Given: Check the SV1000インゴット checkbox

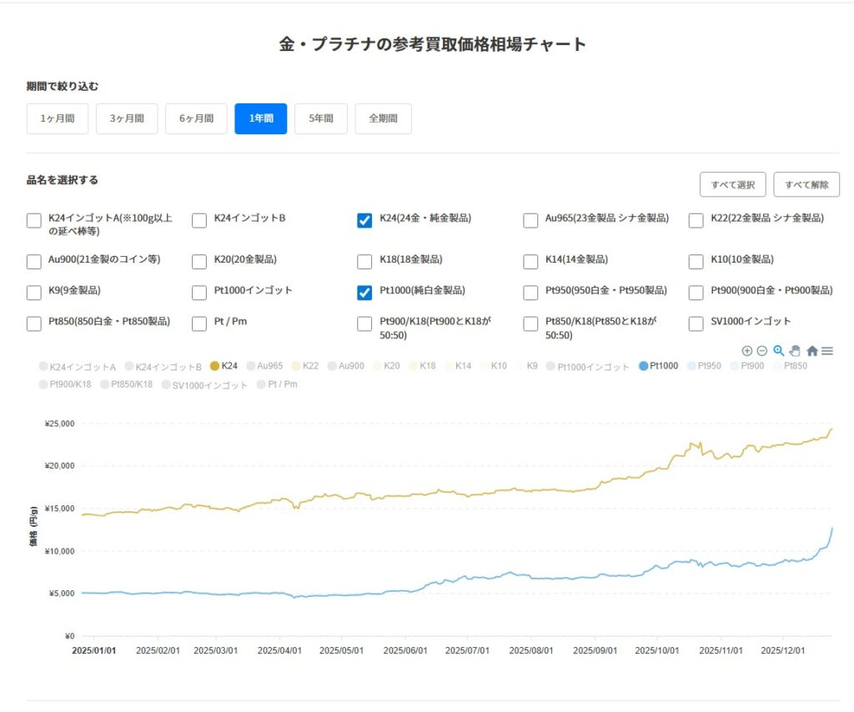Looking at the screenshot, I should 696,323.
